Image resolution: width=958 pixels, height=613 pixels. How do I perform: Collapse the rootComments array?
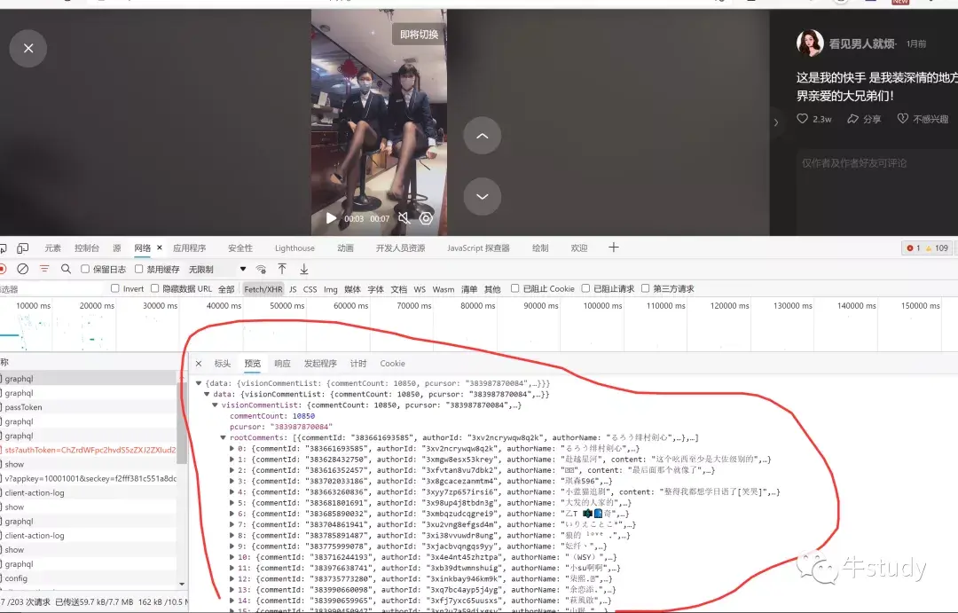pos(223,437)
